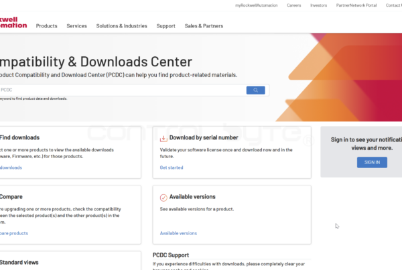Click the Get started link

(172, 167)
